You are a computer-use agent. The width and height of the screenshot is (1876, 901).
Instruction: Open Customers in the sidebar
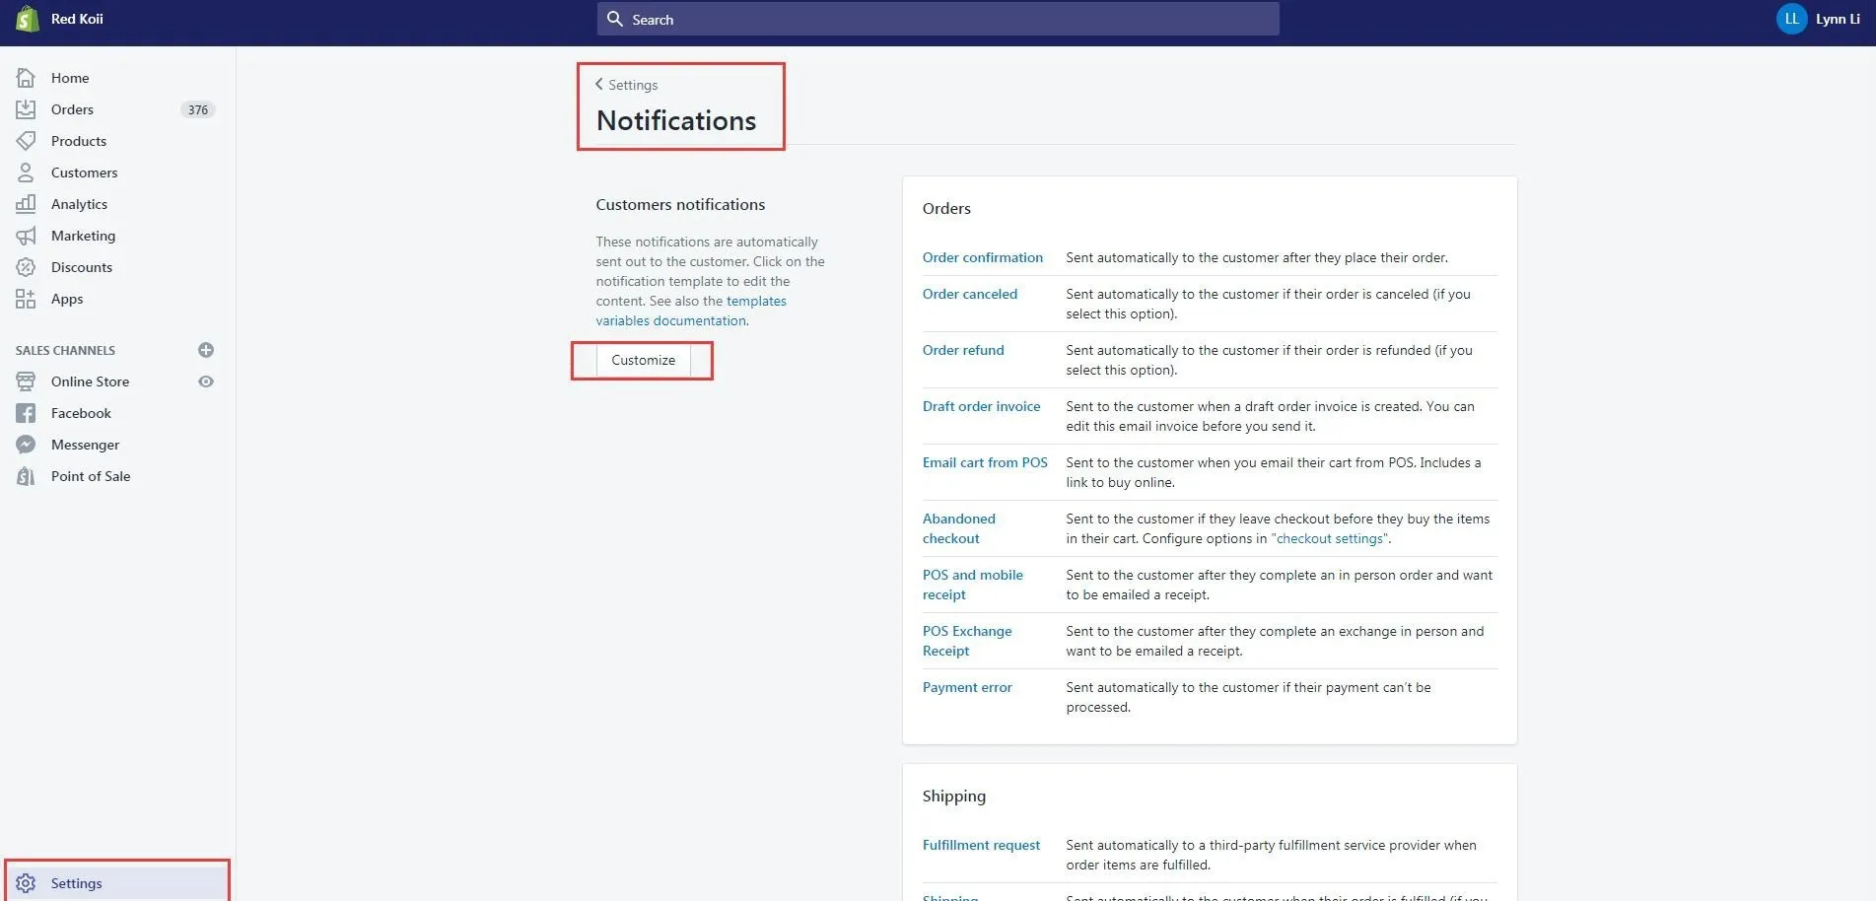[x=84, y=173]
